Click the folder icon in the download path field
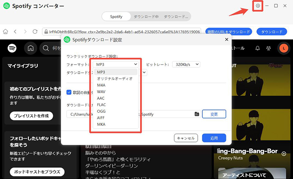Screen dimensions: 293x179 [197, 114]
